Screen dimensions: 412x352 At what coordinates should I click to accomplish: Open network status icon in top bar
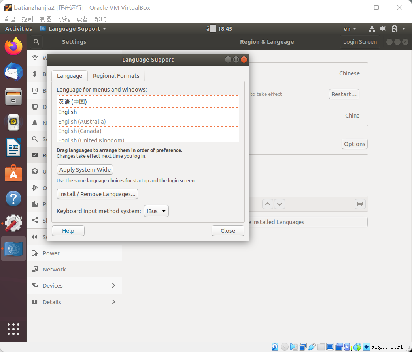[372, 28]
